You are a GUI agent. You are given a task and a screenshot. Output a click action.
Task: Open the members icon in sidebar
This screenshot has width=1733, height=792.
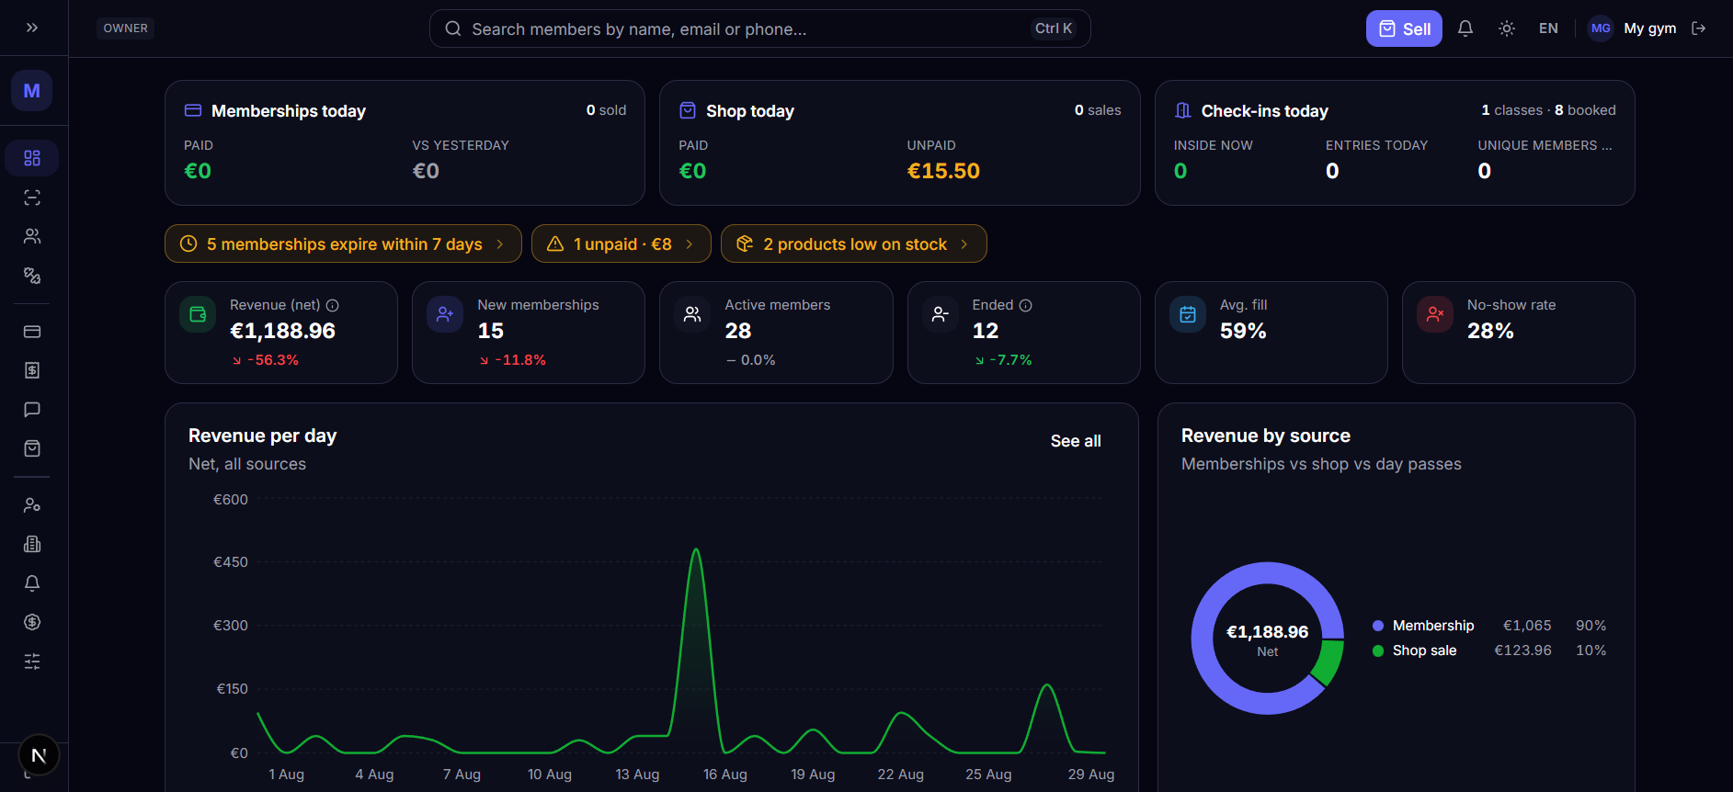[x=32, y=236]
